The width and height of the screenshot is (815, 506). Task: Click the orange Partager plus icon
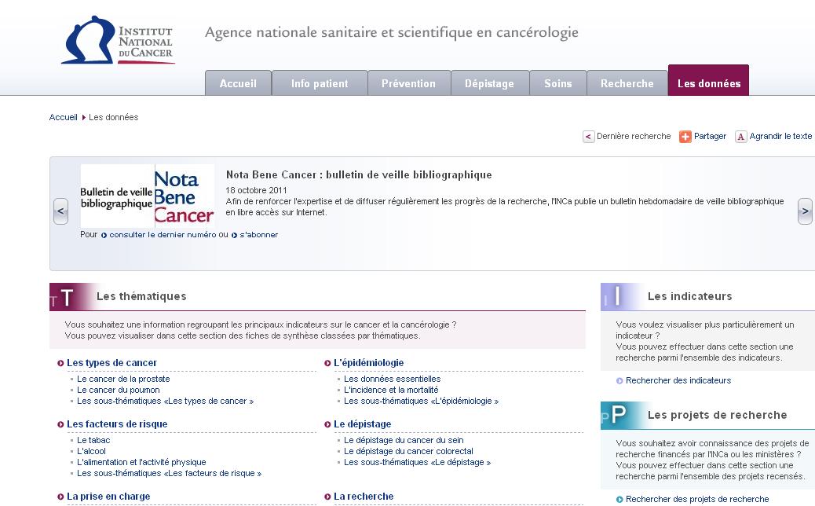685,137
